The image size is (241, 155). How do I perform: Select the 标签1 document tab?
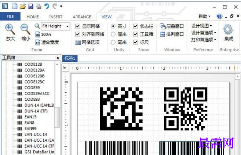pyautogui.click(x=69, y=59)
